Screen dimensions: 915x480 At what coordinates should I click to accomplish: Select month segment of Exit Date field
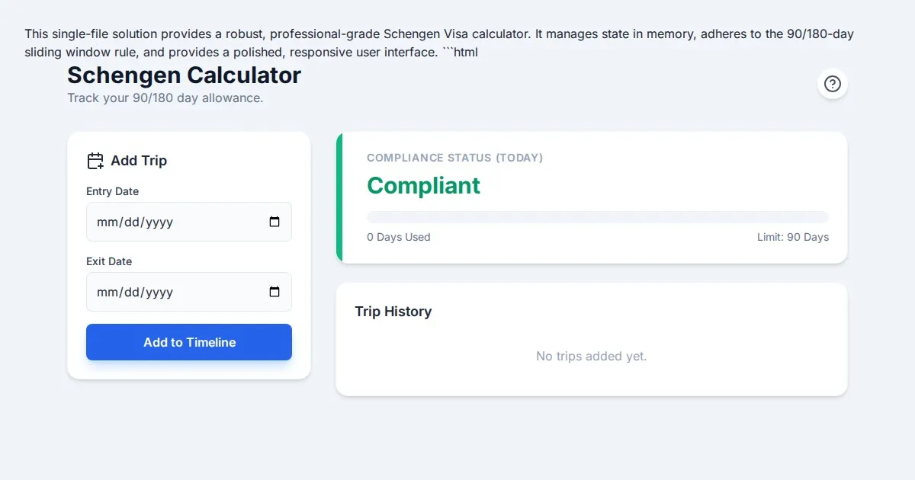coord(106,293)
